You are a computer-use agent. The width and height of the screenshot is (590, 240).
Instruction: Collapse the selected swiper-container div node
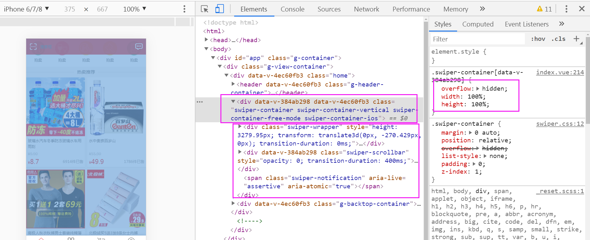click(233, 101)
